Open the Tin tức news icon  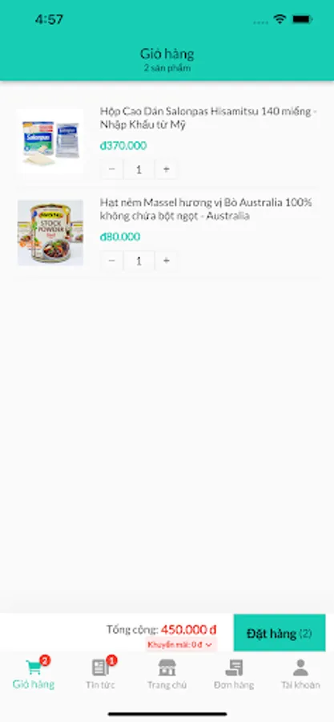pos(100,667)
